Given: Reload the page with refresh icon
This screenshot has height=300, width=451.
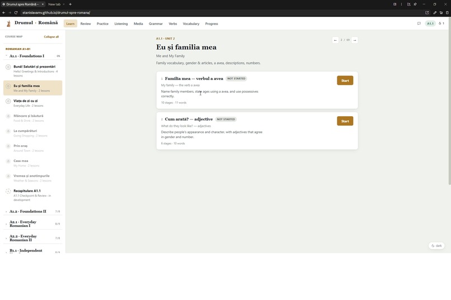Looking at the screenshot, I should [16, 13].
